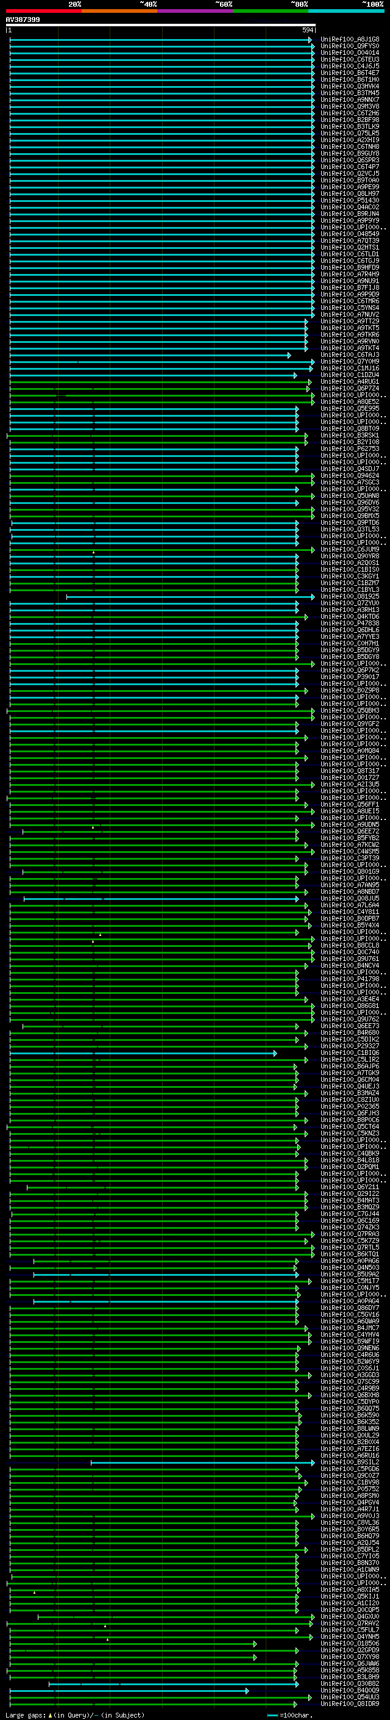Select hit label UniRef100_P47838
This screenshot has height=1720, width=390.
pyautogui.click(x=350, y=623)
